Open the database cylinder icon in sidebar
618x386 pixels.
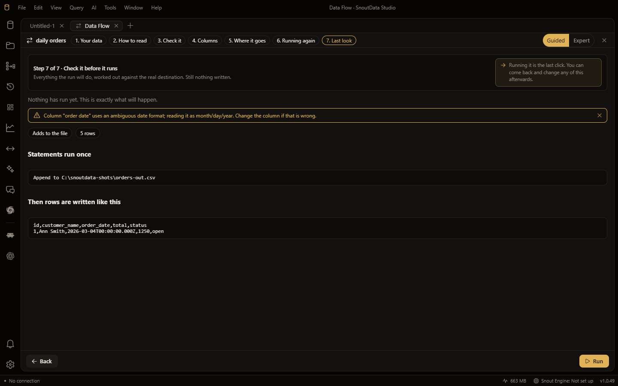10,25
